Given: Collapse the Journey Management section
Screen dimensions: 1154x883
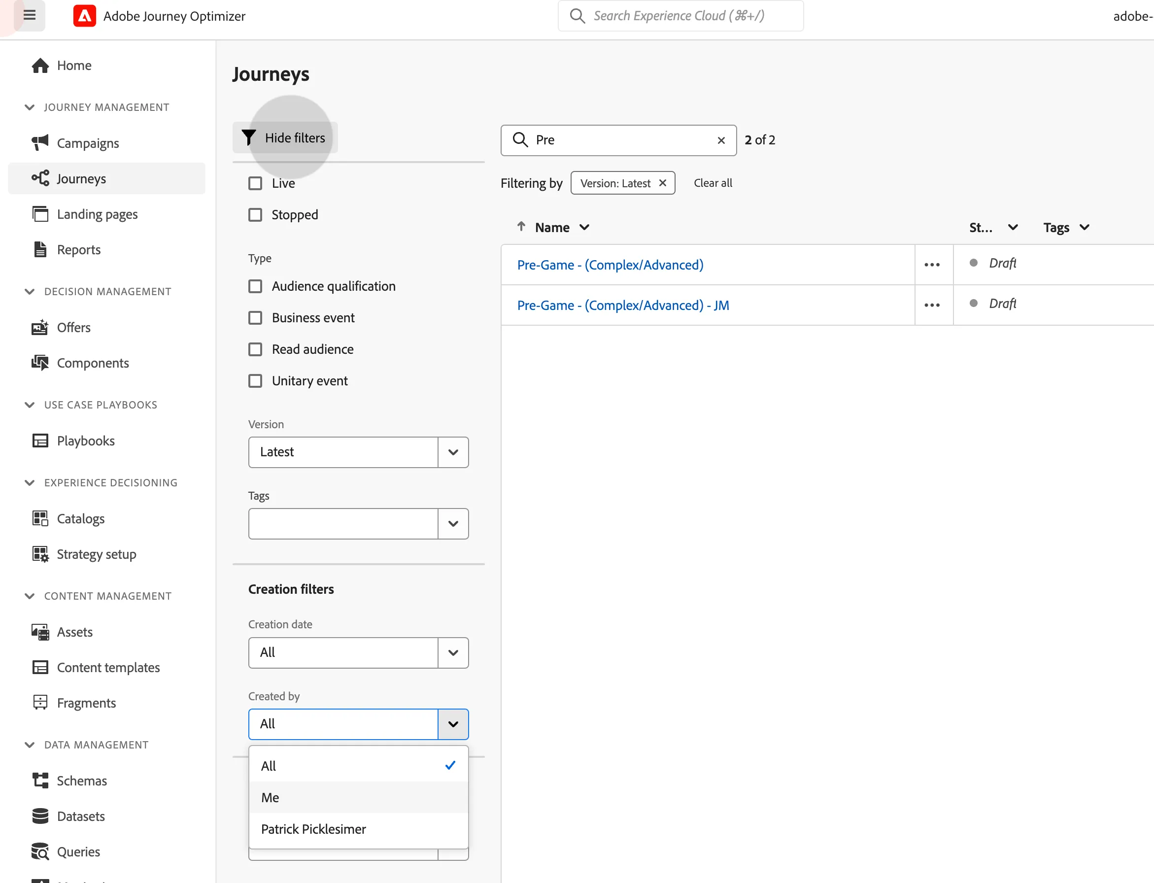Looking at the screenshot, I should pyautogui.click(x=30, y=107).
